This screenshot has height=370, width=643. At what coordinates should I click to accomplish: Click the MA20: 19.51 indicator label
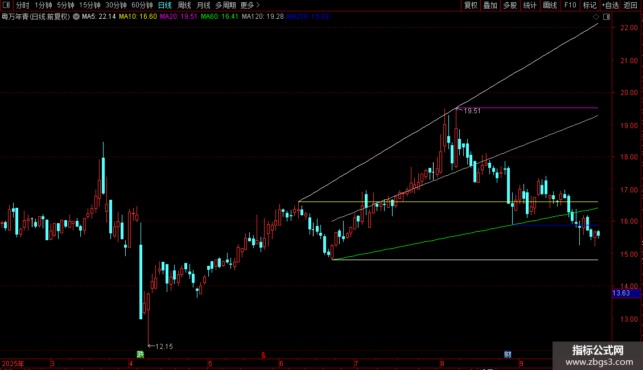(x=179, y=17)
